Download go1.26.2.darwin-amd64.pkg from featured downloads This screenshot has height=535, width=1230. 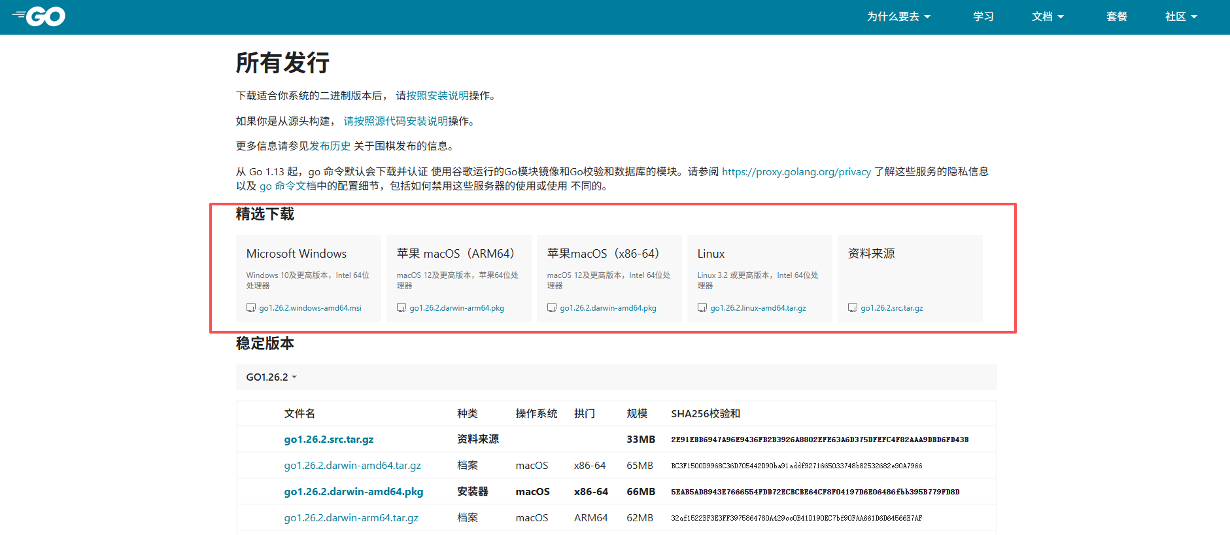coord(608,308)
